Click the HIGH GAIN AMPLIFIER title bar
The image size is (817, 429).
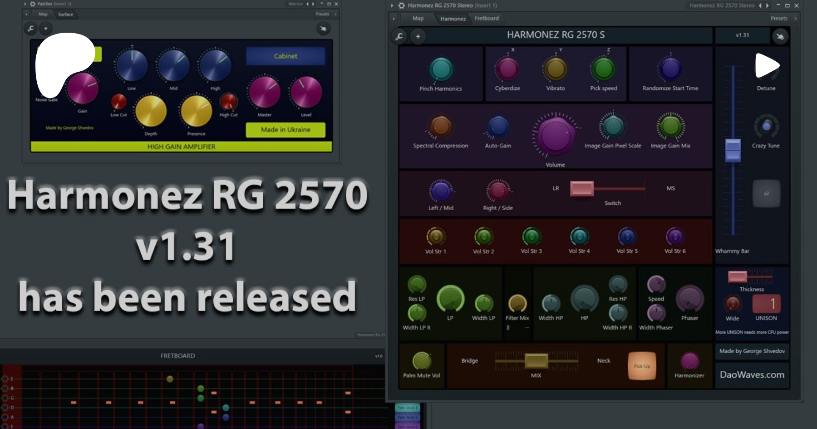click(181, 147)
